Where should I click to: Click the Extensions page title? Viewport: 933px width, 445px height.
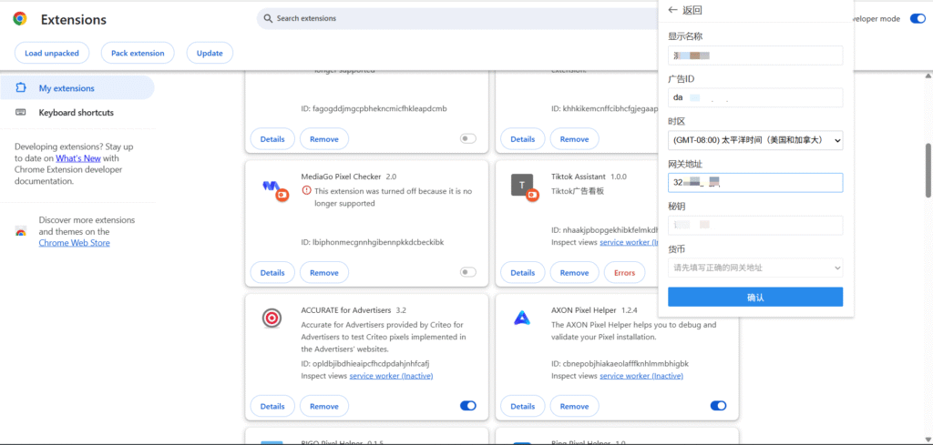[74, 20]
